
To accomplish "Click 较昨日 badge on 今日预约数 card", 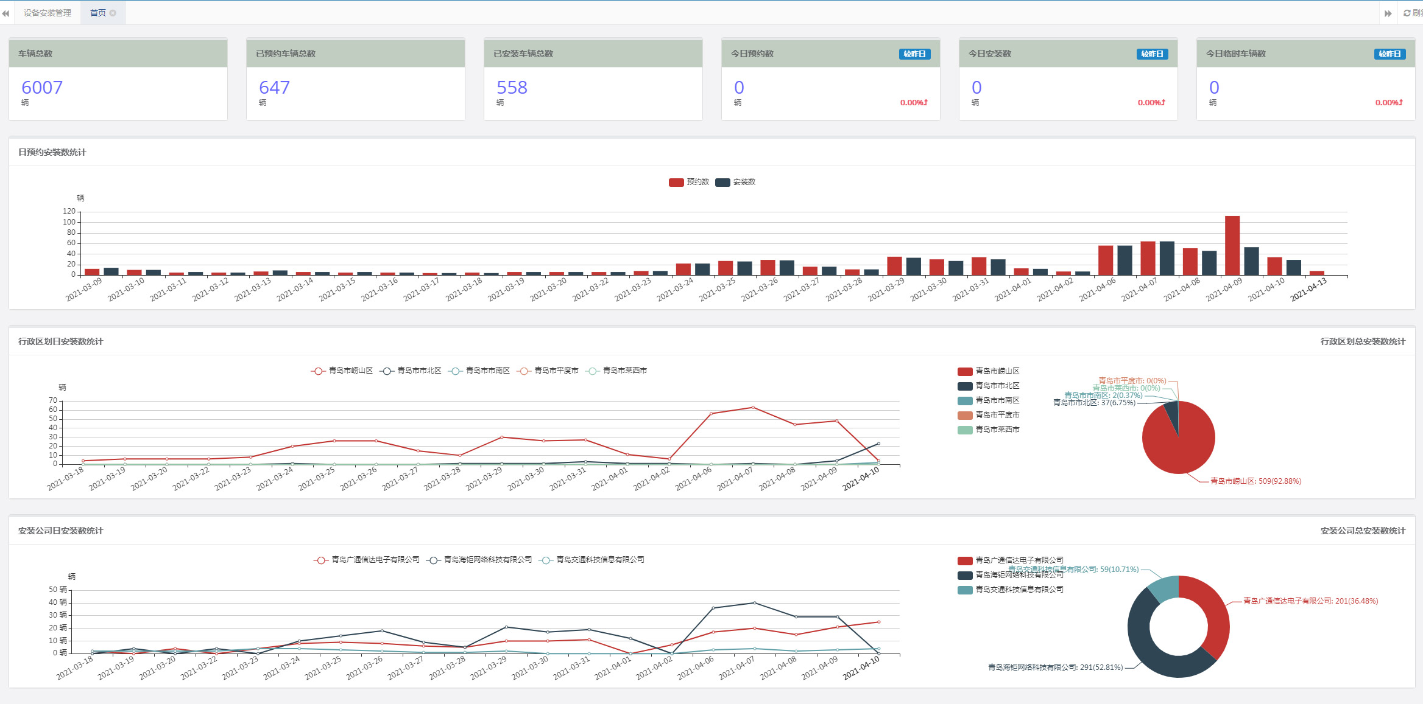I will pyautogui.click(x=914, y=54).
